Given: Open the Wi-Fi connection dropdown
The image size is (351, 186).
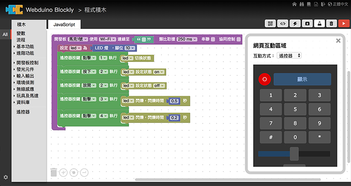Looking at the screenshot, I should click(x=108, y=39).
